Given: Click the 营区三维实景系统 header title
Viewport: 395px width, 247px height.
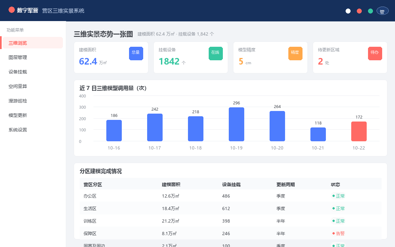Looking at the screenshot, I should click(x=63, y=11).
